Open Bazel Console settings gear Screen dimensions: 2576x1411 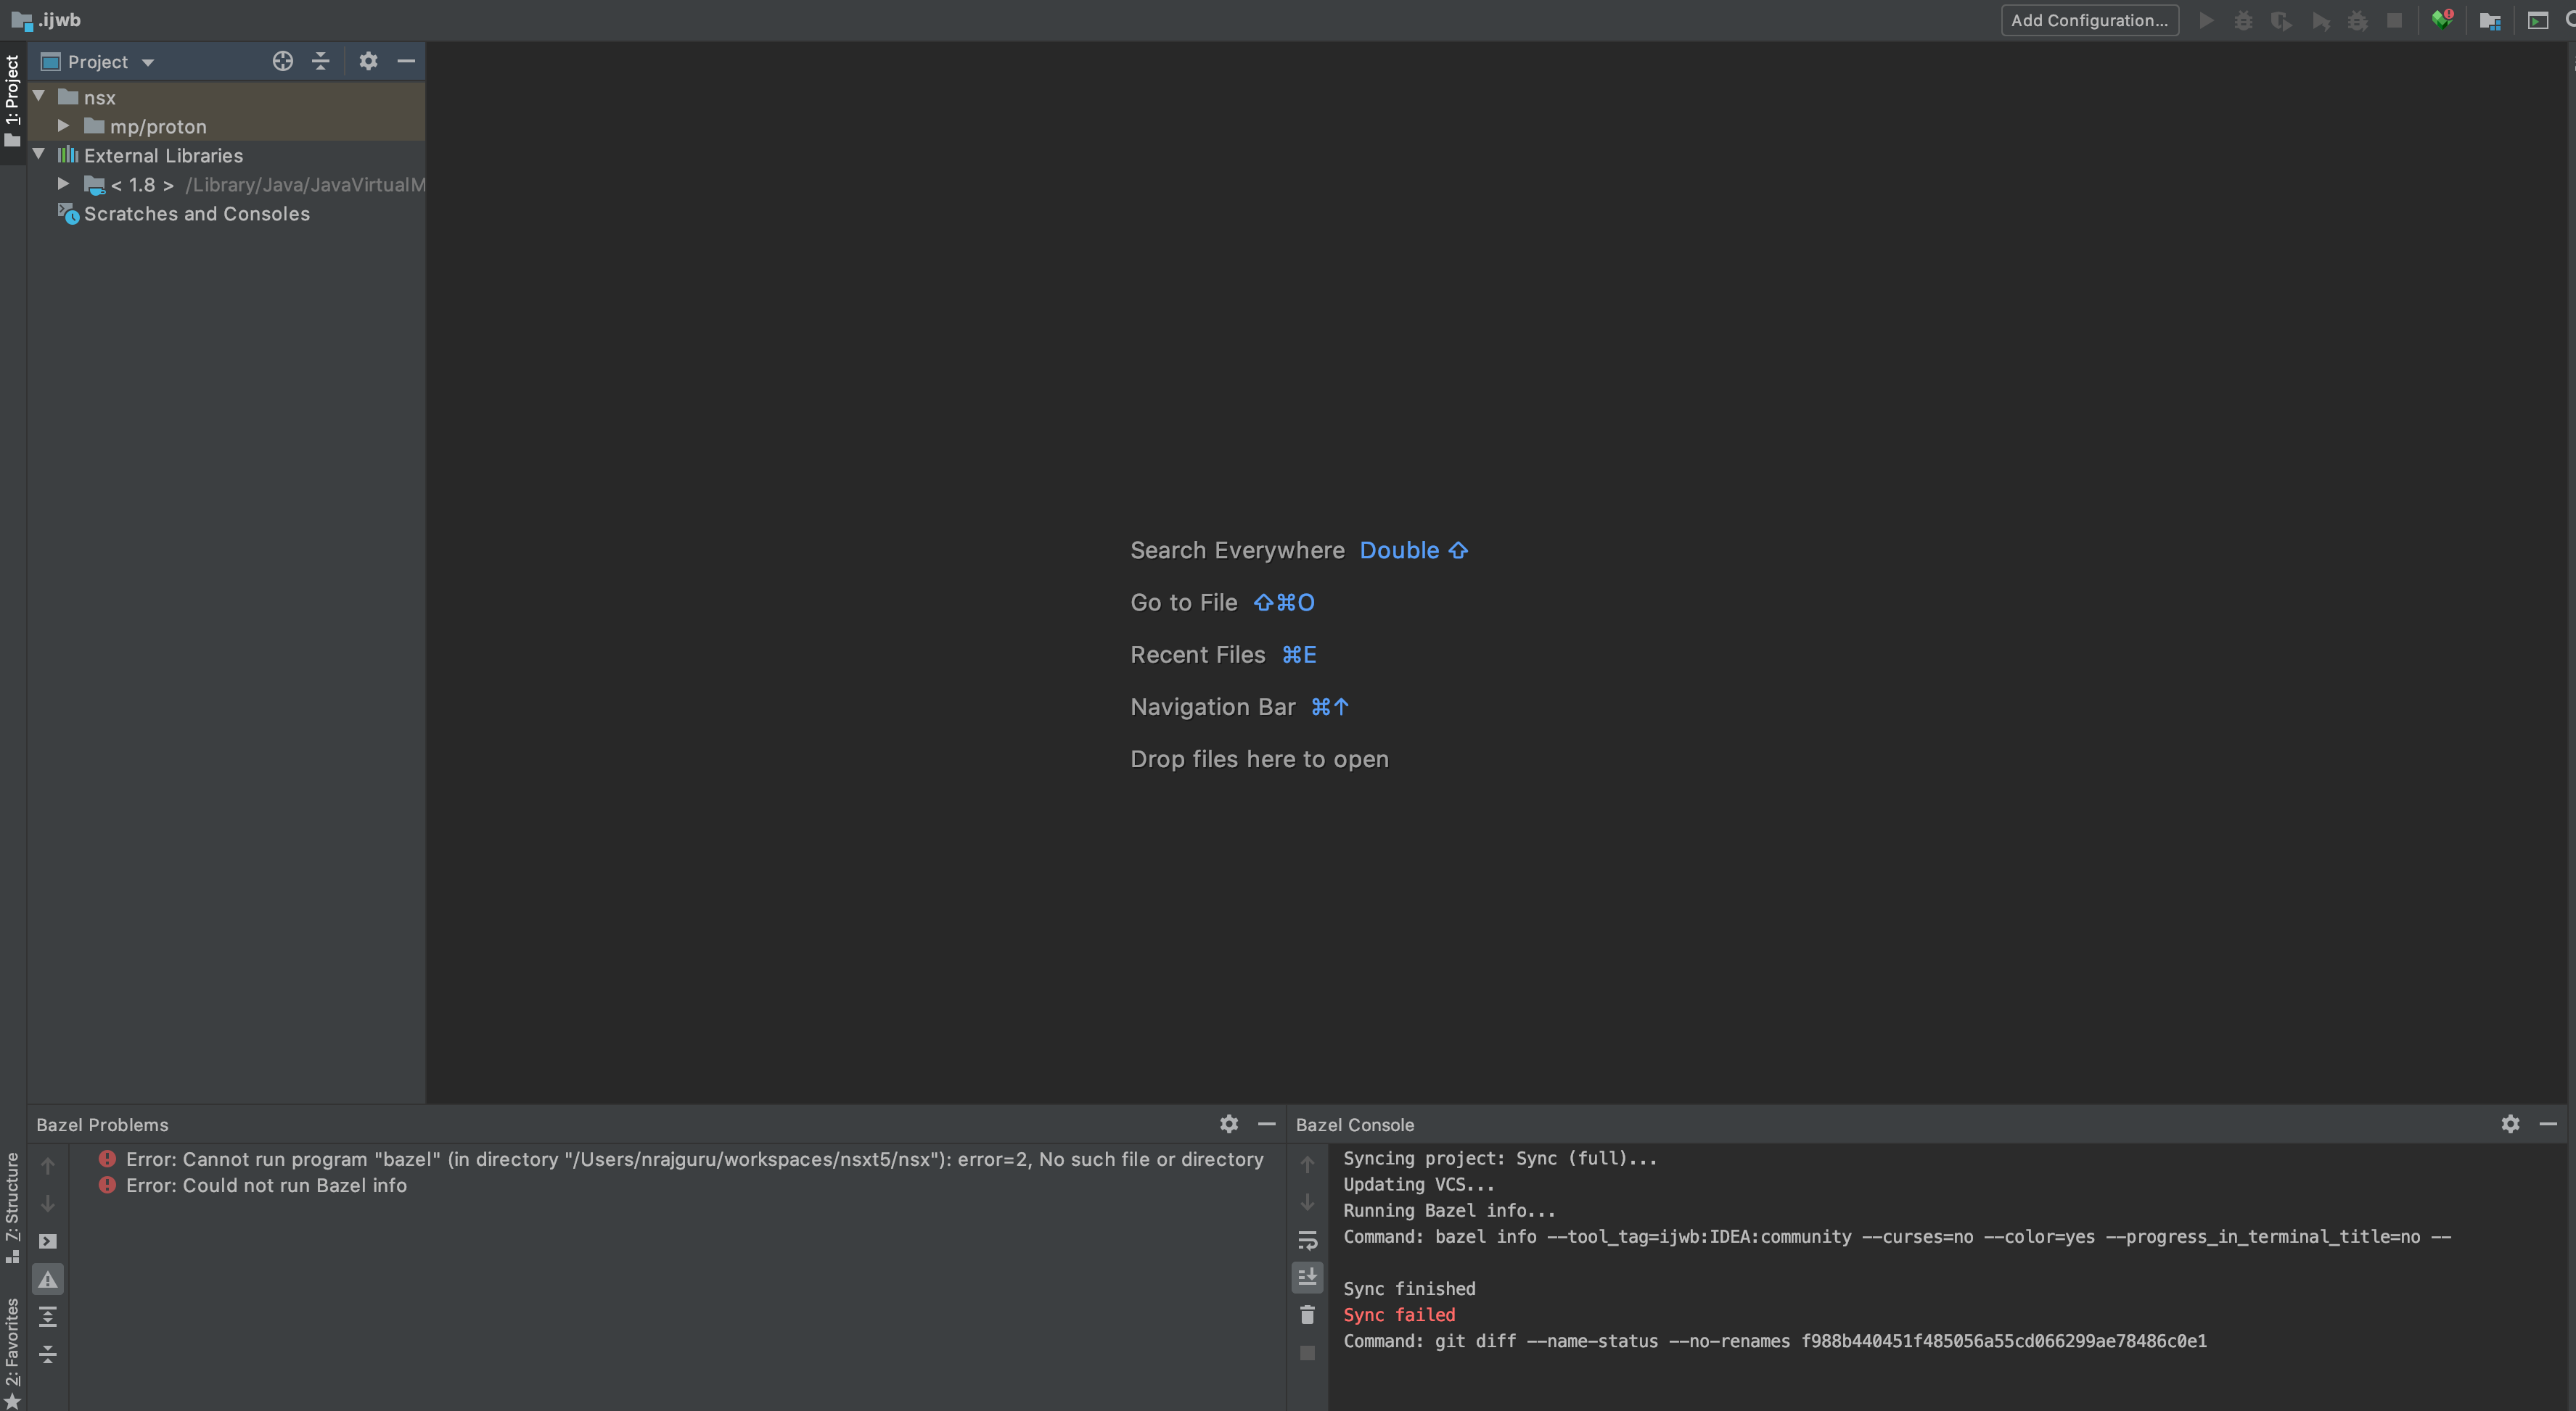click(2511, 1123)
